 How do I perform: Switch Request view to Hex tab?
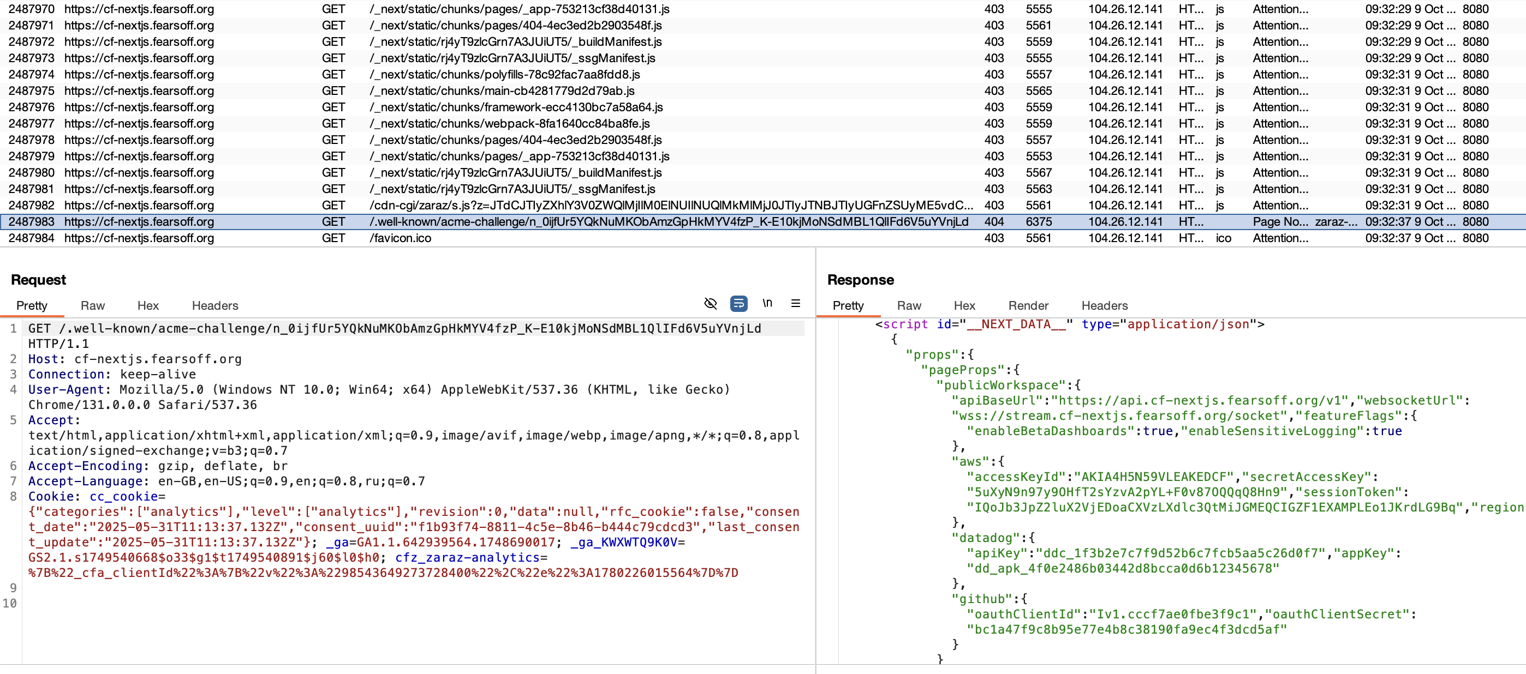[148, 305]
